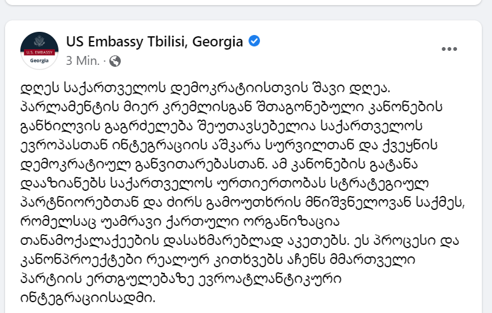Click the word ევროპასთან in the post
The height and width of the screenshot is (313, 492).
pyautogui.click(x=64, y=145)
